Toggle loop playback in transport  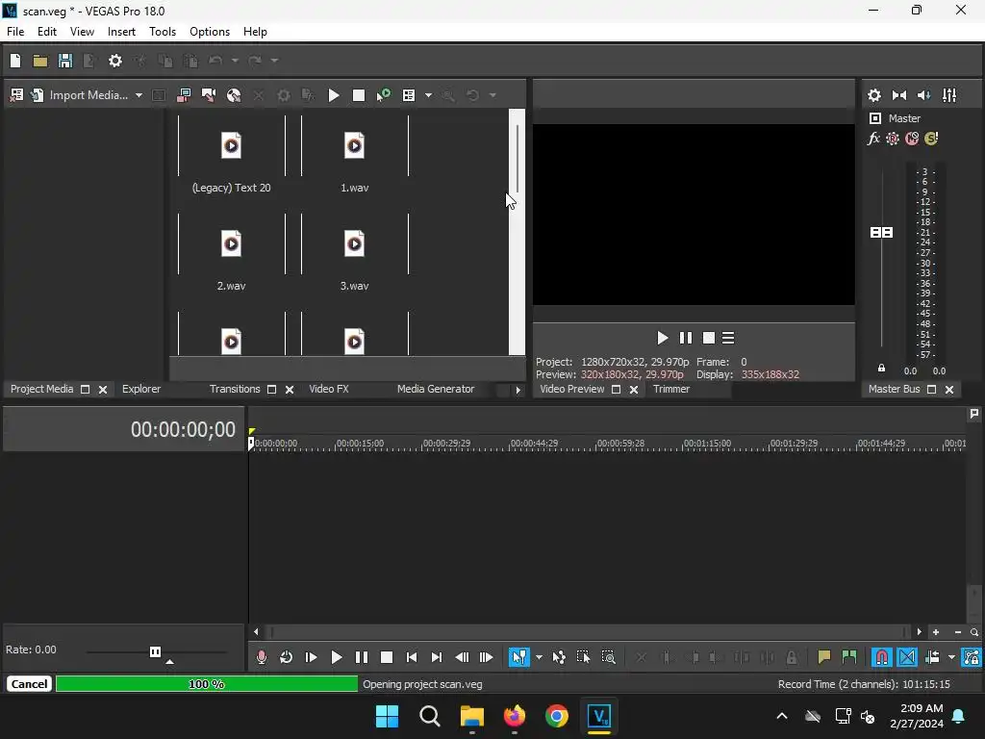click(x=286, y=657)
